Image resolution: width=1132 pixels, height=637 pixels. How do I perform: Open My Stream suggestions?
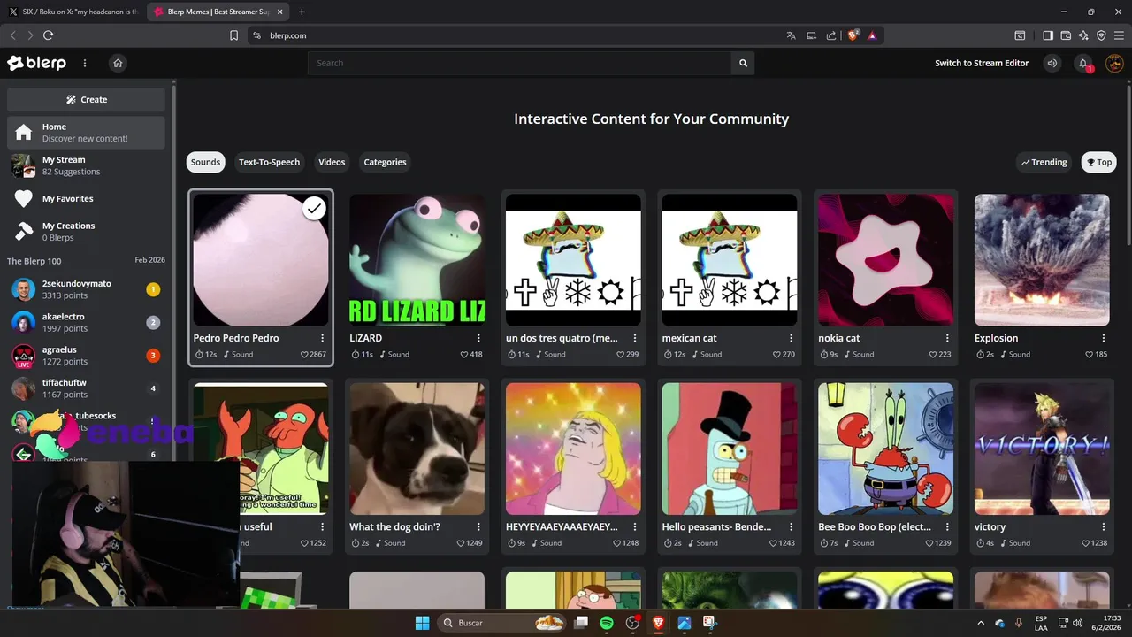[87, 165]
